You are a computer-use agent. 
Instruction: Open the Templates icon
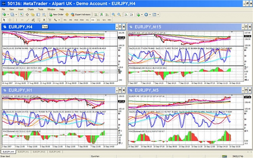154,15
